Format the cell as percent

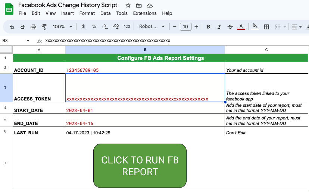(94, 26)
